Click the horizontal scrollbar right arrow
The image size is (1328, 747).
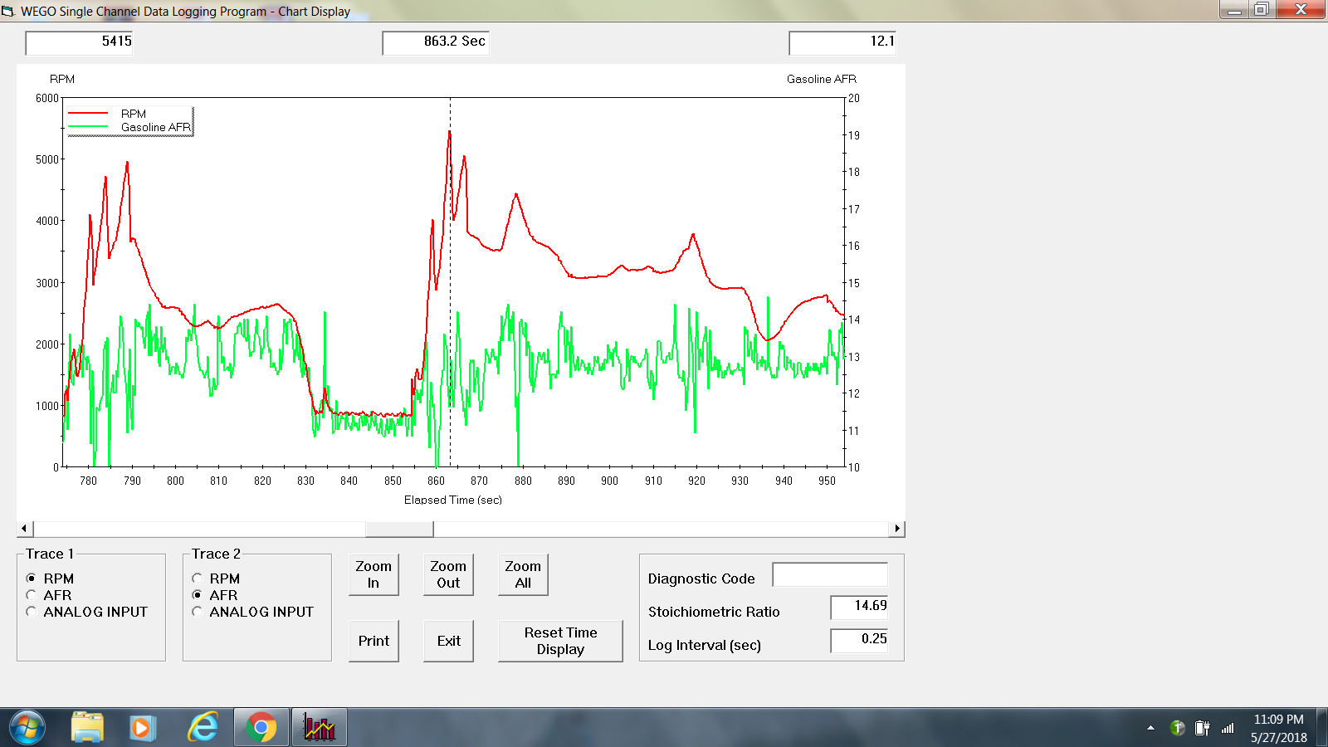(x=897, y=529)
